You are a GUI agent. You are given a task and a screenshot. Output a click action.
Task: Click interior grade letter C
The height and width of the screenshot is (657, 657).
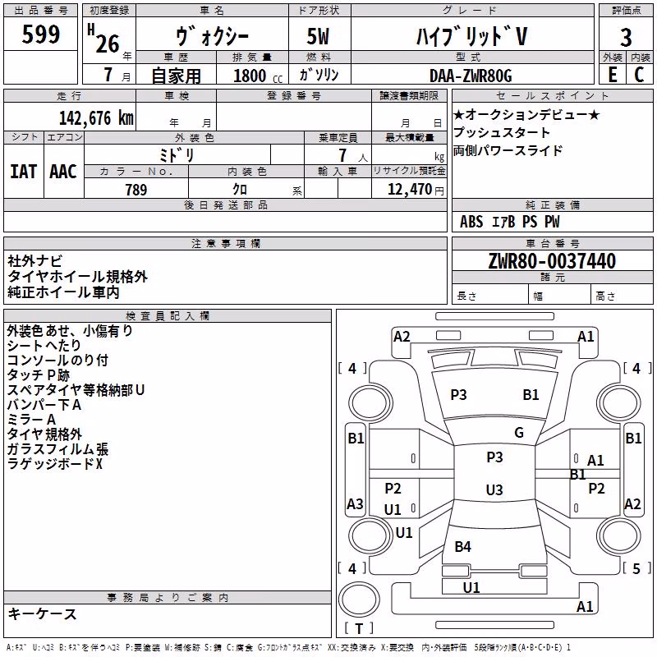click(640, 75)
